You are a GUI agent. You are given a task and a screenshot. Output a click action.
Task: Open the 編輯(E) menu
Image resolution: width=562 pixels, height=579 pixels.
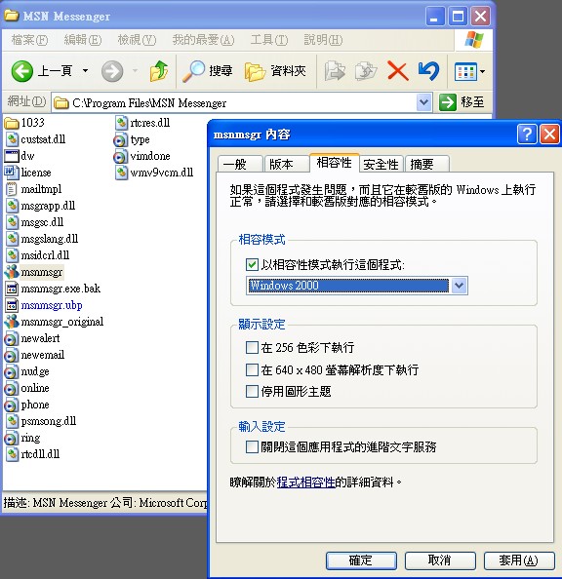[83, 40]
